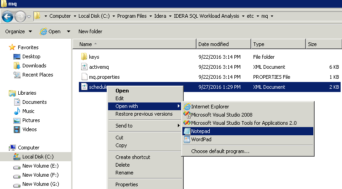Select the mq.properties file icon
The width and height of the screenshot is (342, 189).
pos(84,77)
